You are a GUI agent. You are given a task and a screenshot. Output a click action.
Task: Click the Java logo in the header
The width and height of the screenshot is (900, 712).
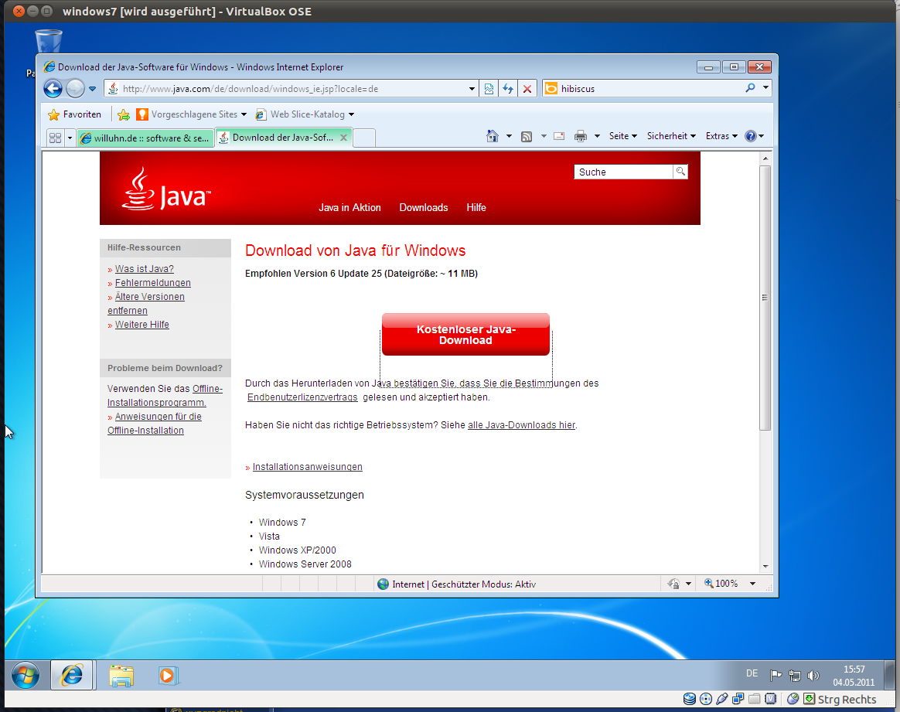click(166, 189)
